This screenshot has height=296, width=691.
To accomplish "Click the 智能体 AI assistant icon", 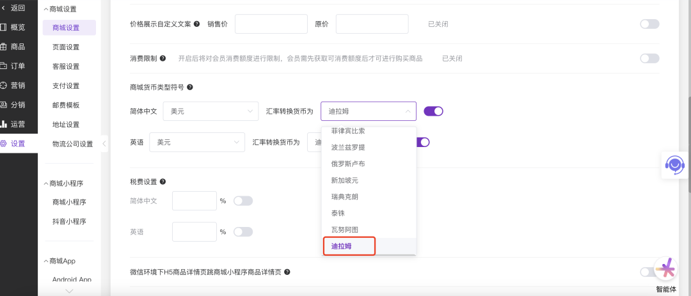I will (x=665, y=269).
